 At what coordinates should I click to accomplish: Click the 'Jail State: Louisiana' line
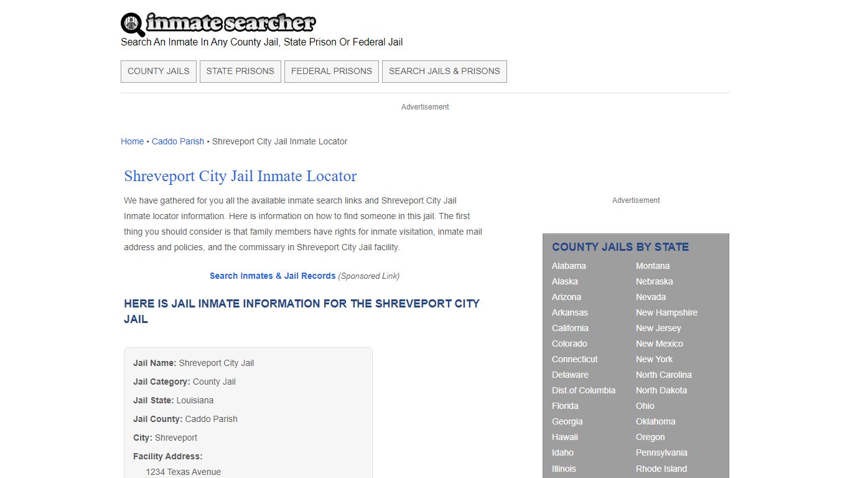coord(173,400)
